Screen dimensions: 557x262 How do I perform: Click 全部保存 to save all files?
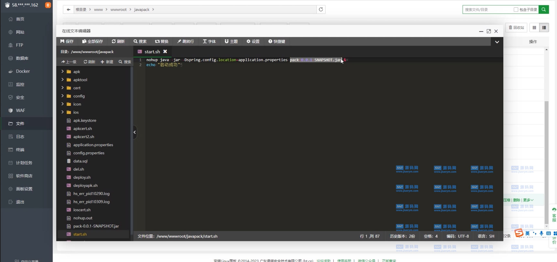92,41
